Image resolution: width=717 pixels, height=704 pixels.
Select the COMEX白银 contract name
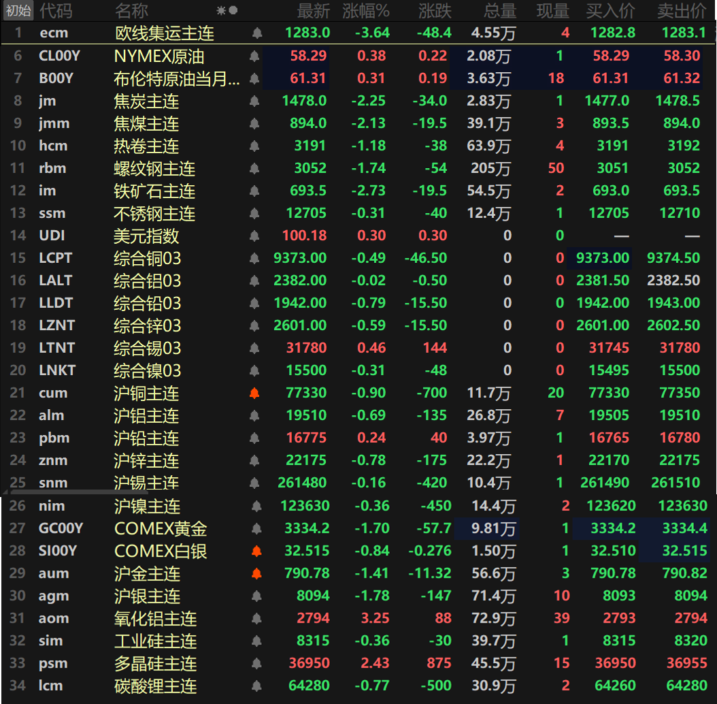click(161, 551)
